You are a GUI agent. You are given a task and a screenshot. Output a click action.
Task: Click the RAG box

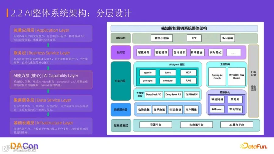coord(188,81)
